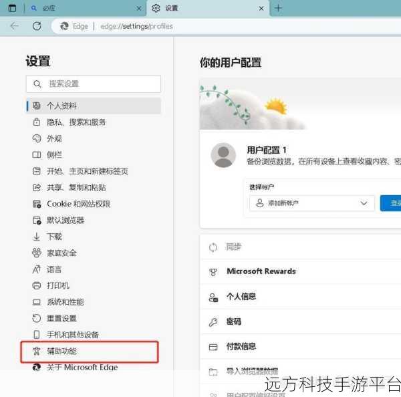Open a new tab with plus button

tap(278, 8)
